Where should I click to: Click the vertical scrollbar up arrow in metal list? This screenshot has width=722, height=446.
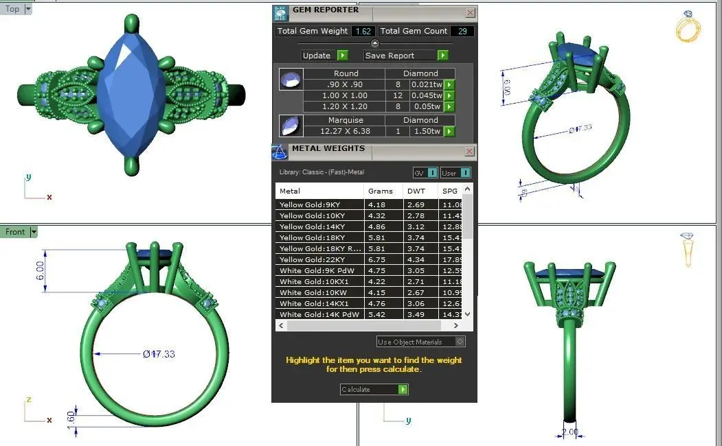[x=467, y=189]
